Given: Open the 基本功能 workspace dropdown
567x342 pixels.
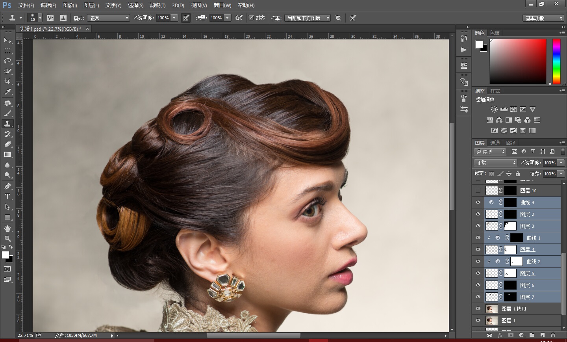Looking at the screenshot, I should click(544, 18).
